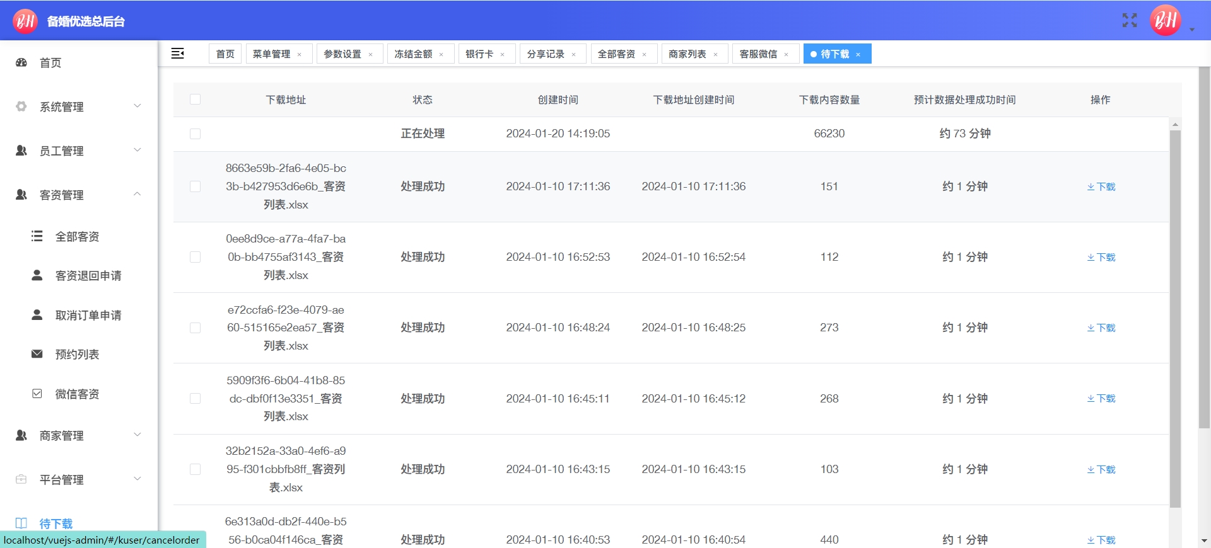Collapse sidebar with hamburger icon

(x=178, y=54)
